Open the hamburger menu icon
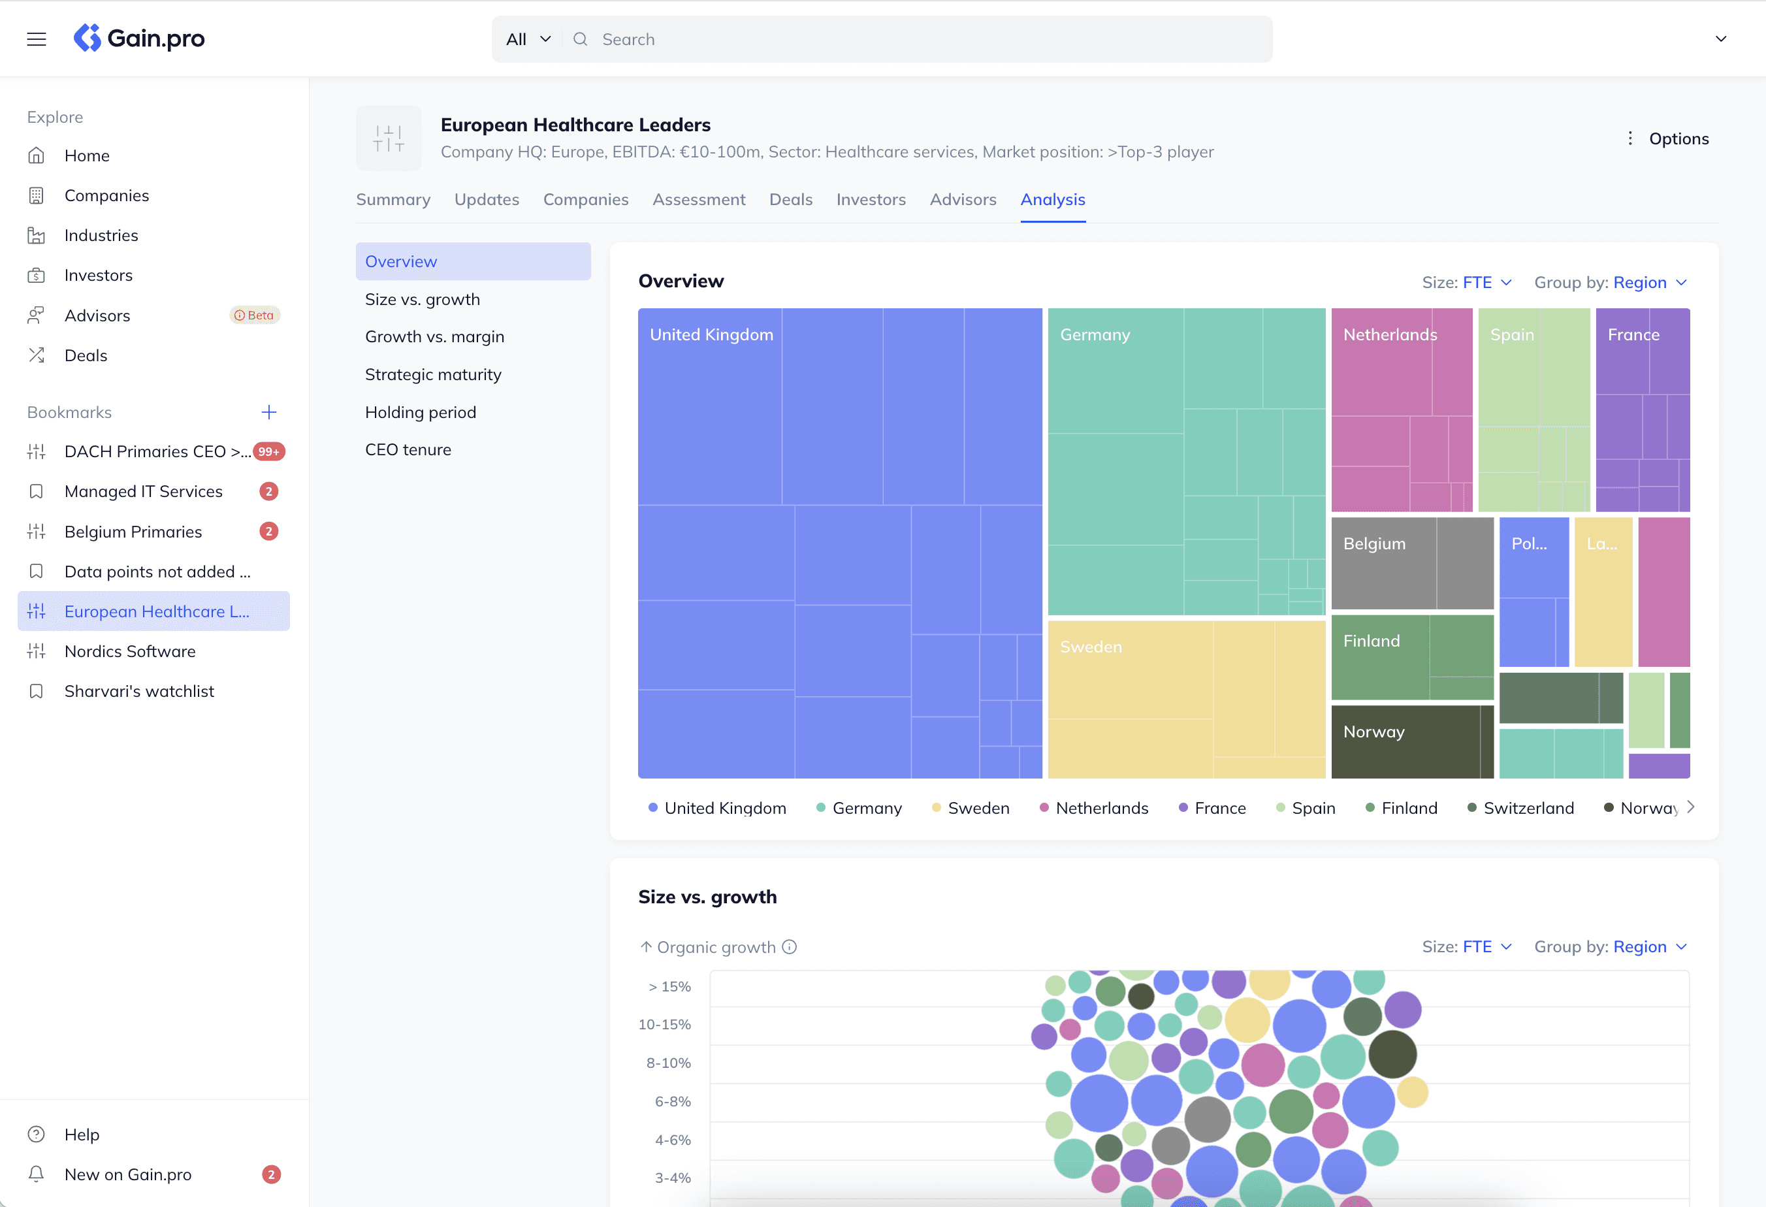 pos(37,39)
